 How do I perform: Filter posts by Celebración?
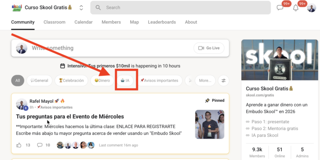71,80
